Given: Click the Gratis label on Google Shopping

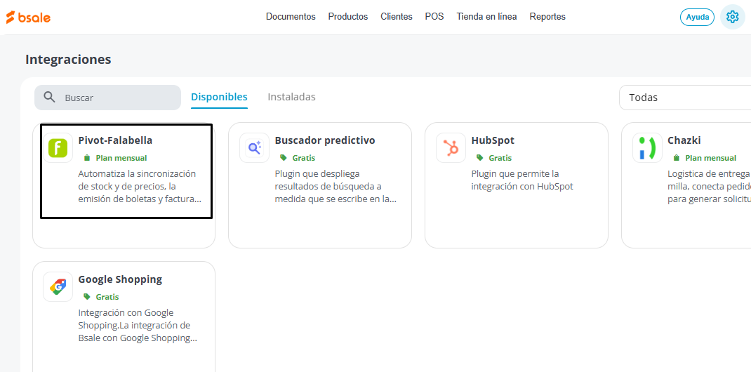Looking at the screenshot, I should 107,297.
